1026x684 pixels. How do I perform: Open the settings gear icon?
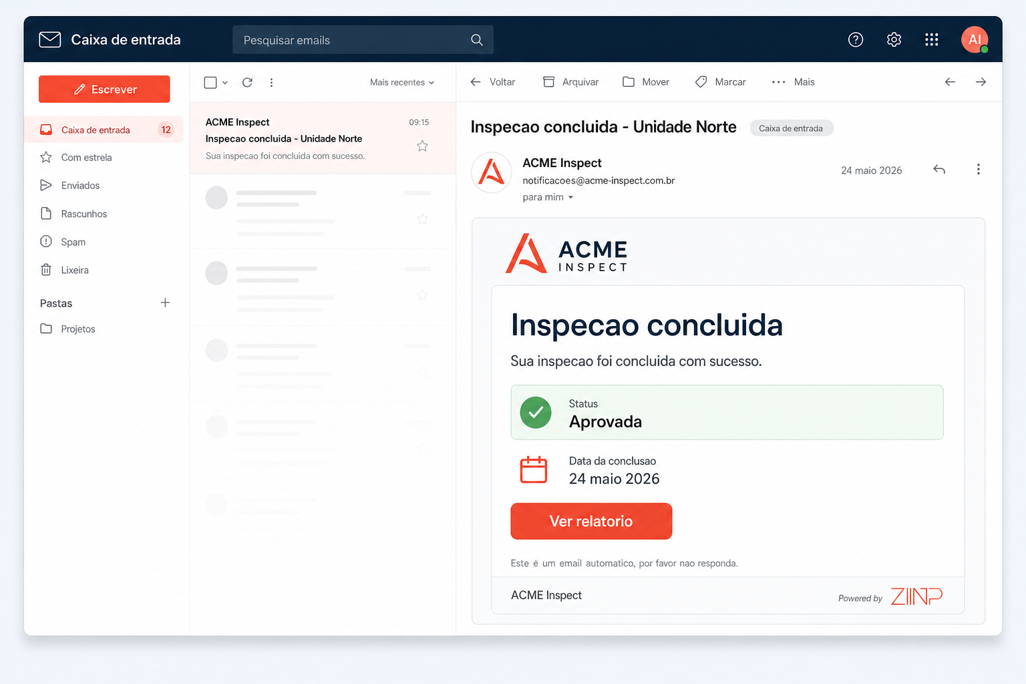(894, 40)
